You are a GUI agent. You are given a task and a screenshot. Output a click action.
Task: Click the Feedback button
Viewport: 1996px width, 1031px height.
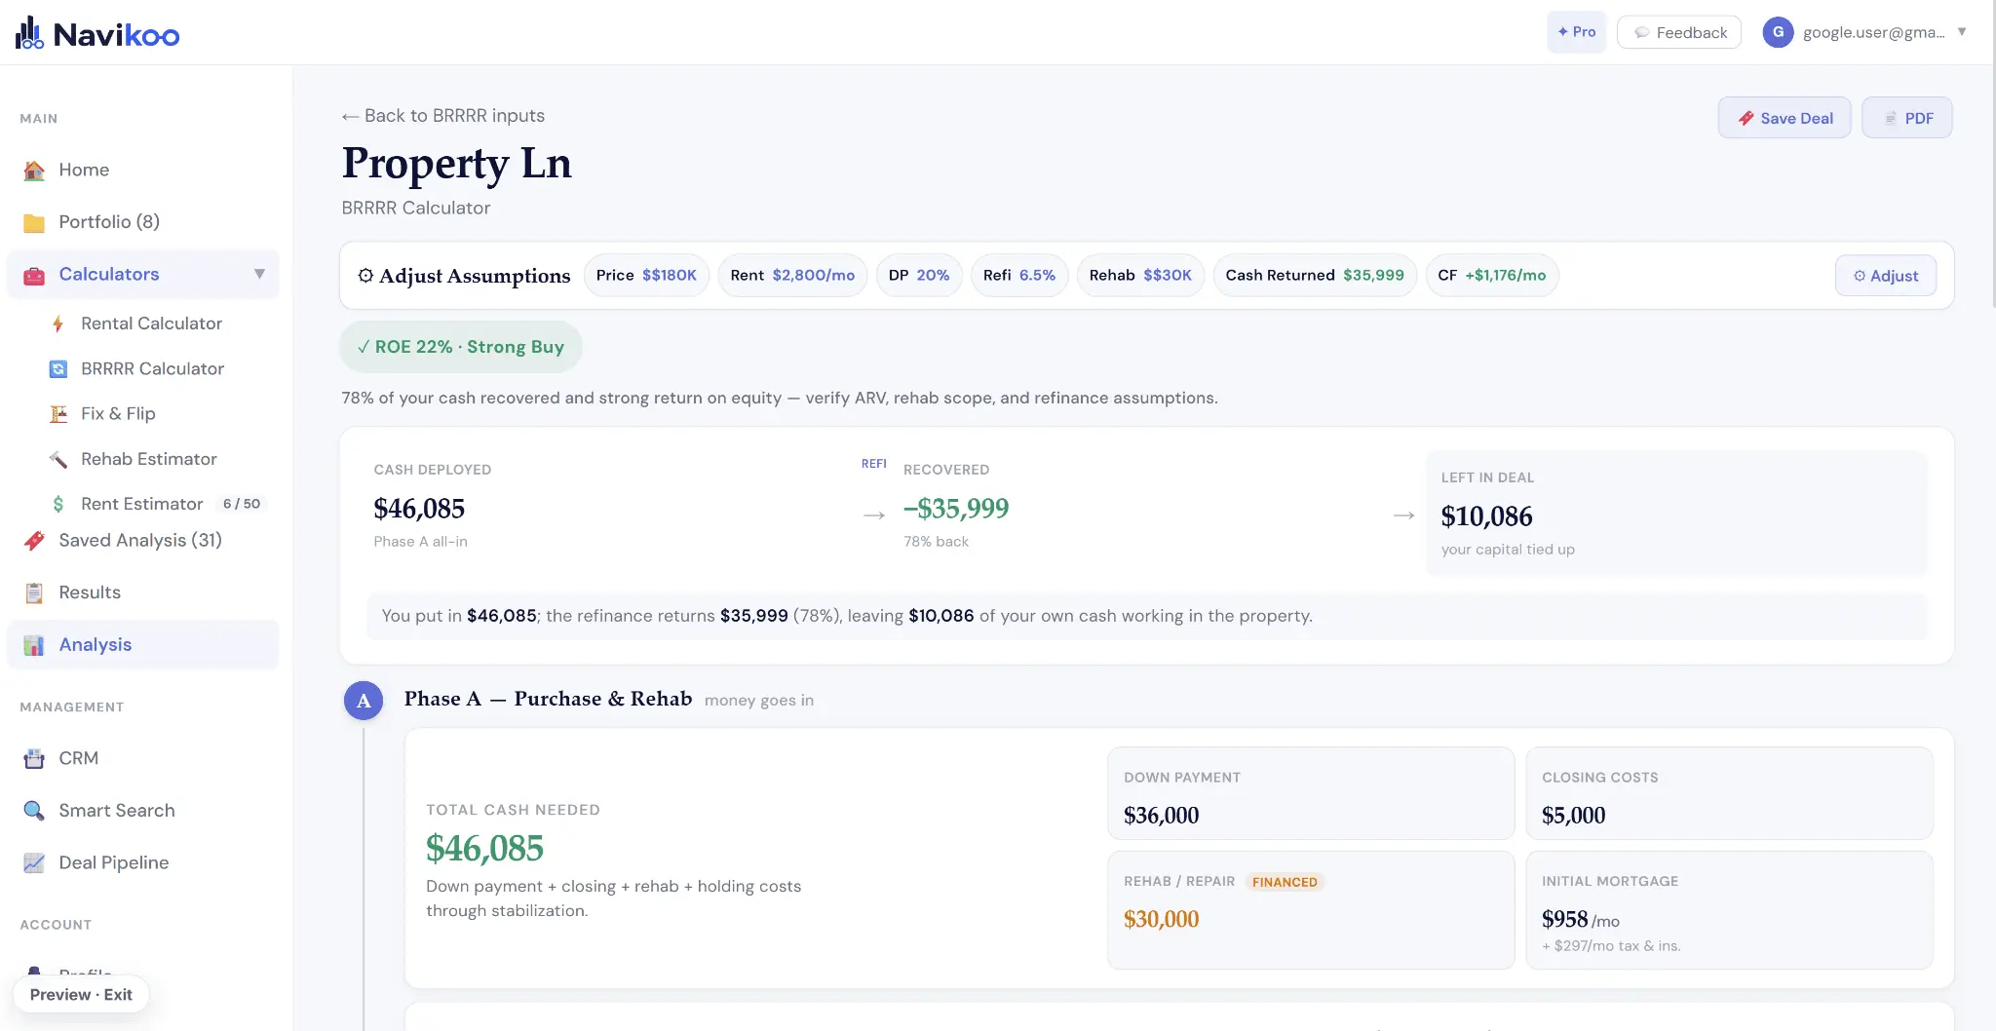coord(1679,32)
